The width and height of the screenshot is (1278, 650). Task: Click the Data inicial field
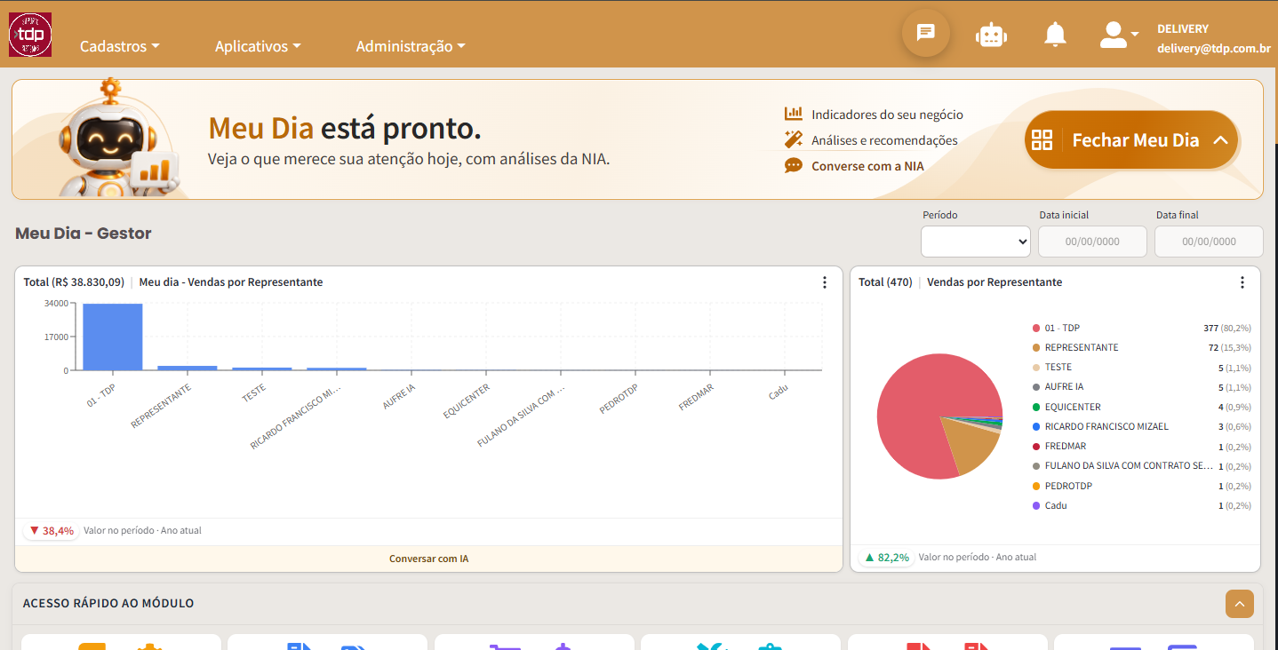pyautogui.click(x=1092, y=242)
